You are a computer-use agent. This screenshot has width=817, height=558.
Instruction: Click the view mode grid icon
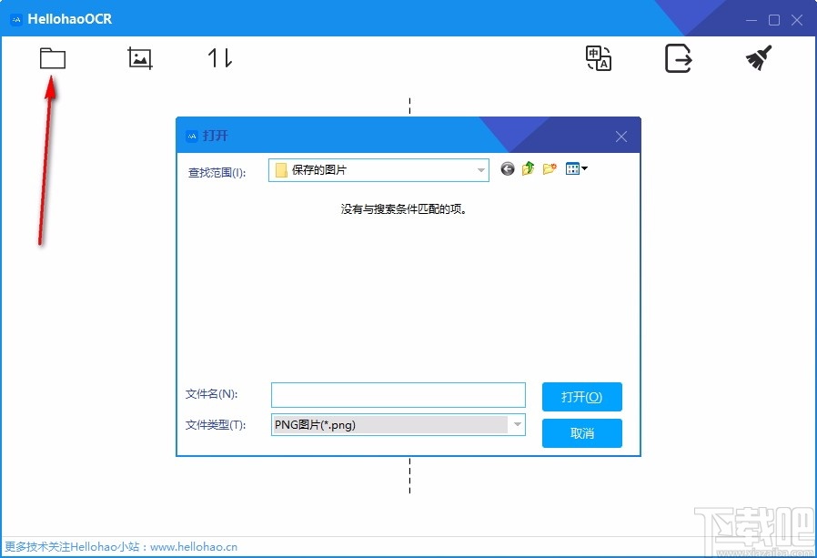(573, 168)
